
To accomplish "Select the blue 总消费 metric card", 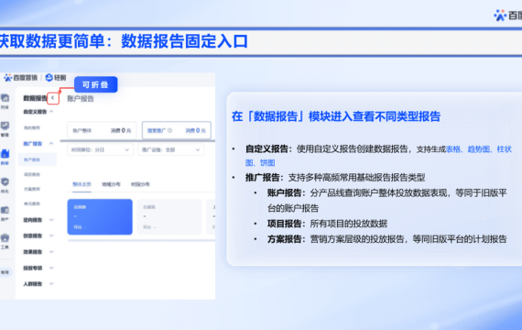I will pyautogui.click(x=100, y=216).
